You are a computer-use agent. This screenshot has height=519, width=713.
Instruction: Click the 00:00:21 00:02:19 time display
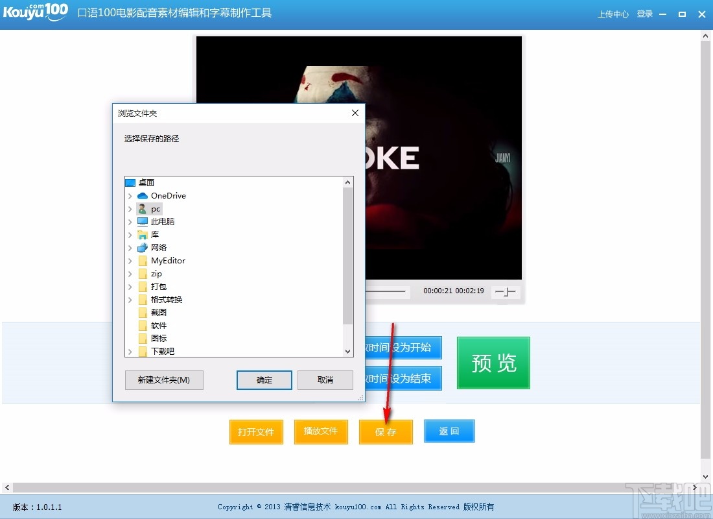click(453, 291)
